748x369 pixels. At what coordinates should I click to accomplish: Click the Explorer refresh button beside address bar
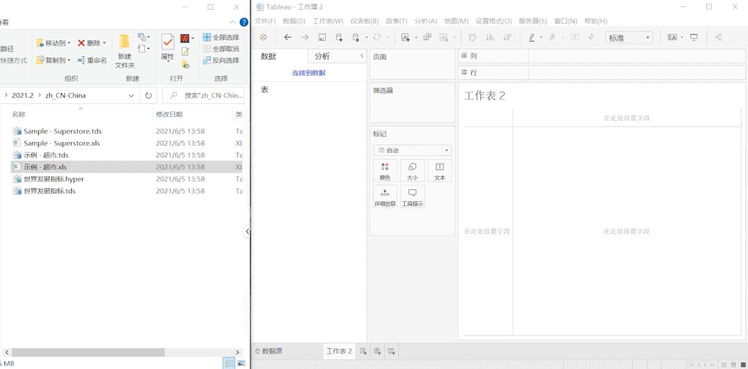[148, 96]
